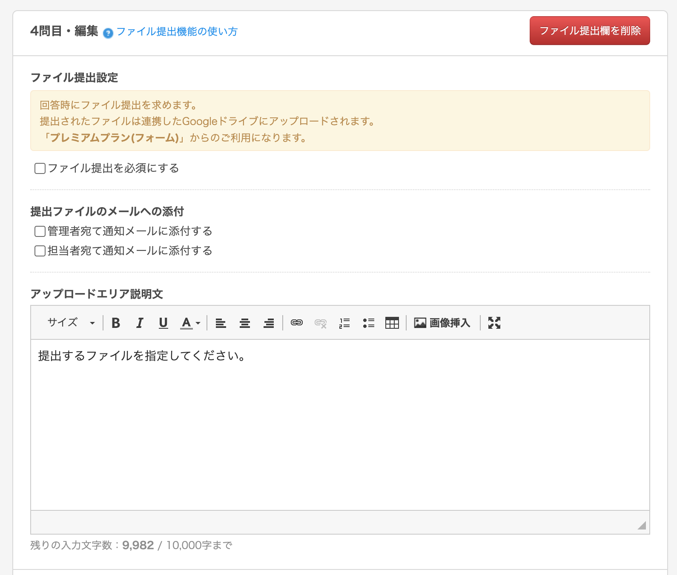Check 担当者宛て通知メールに添付する option
677x575 pixels.
tap(40, 251)
